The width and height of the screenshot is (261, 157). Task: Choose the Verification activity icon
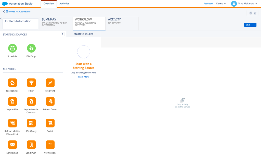[50, 145]
